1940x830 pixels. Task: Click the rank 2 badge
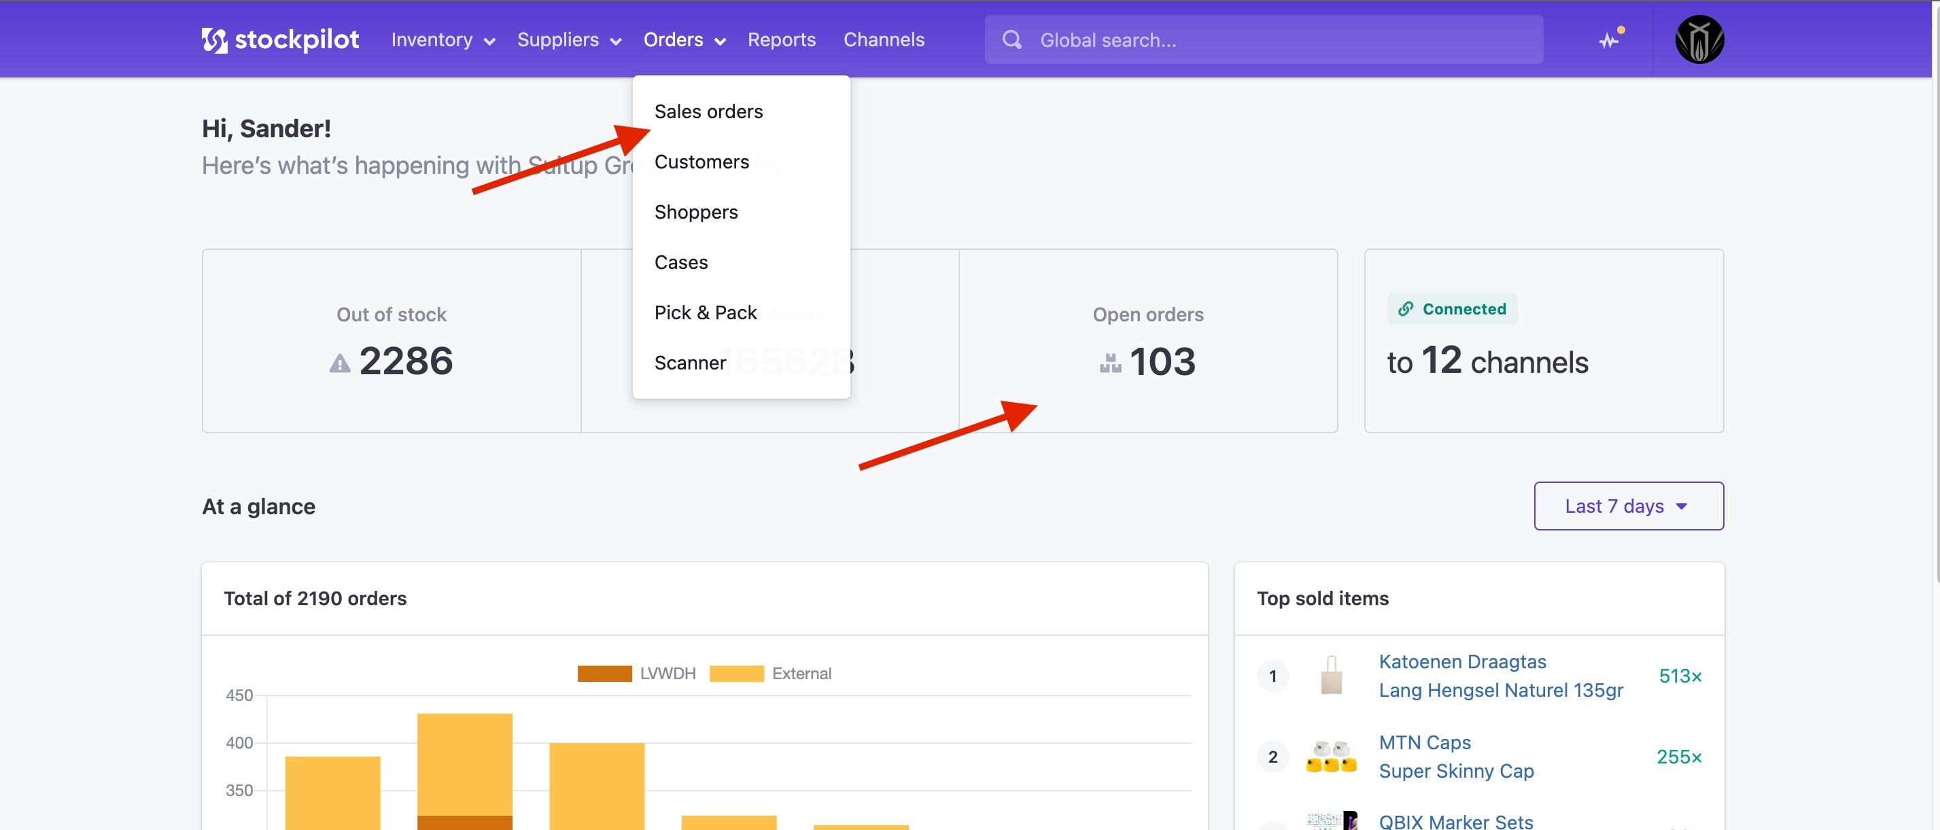pos(1272,756)
